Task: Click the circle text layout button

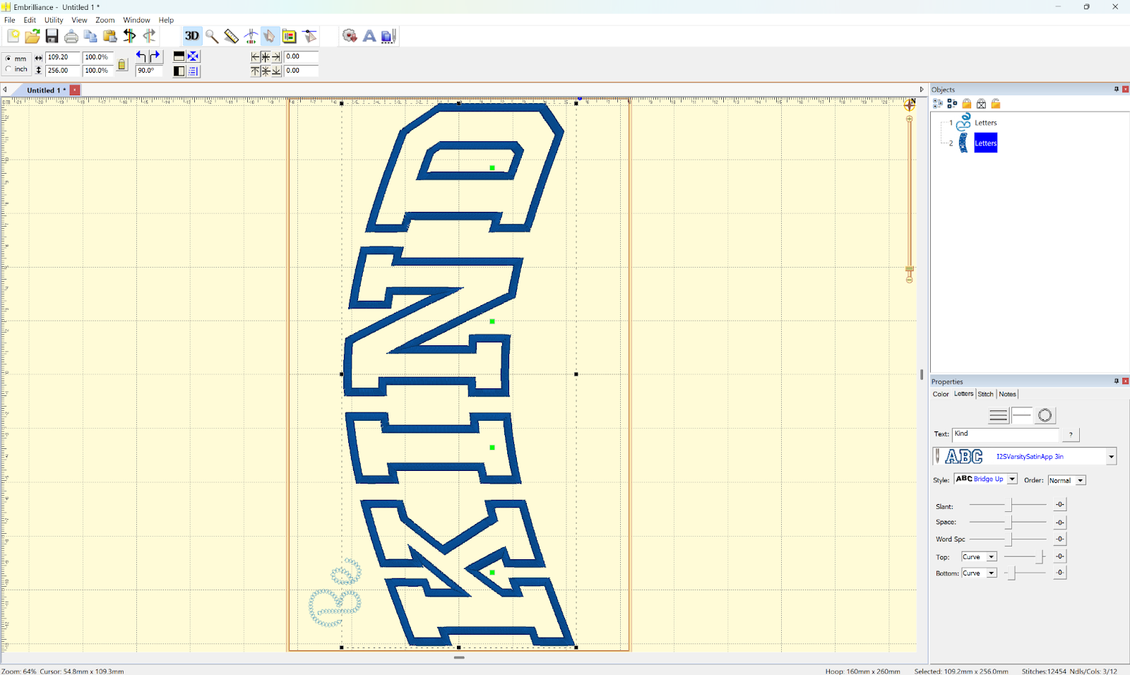Action: coord(1045,416)
